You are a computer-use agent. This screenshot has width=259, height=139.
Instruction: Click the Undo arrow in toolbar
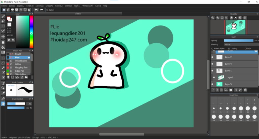coord(36,10)
